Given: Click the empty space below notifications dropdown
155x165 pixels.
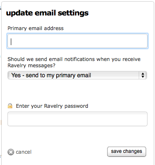Looking at the screenshot, I should (77, 91).
